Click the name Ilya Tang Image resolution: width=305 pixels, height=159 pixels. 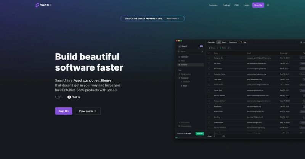coord(217,117)
